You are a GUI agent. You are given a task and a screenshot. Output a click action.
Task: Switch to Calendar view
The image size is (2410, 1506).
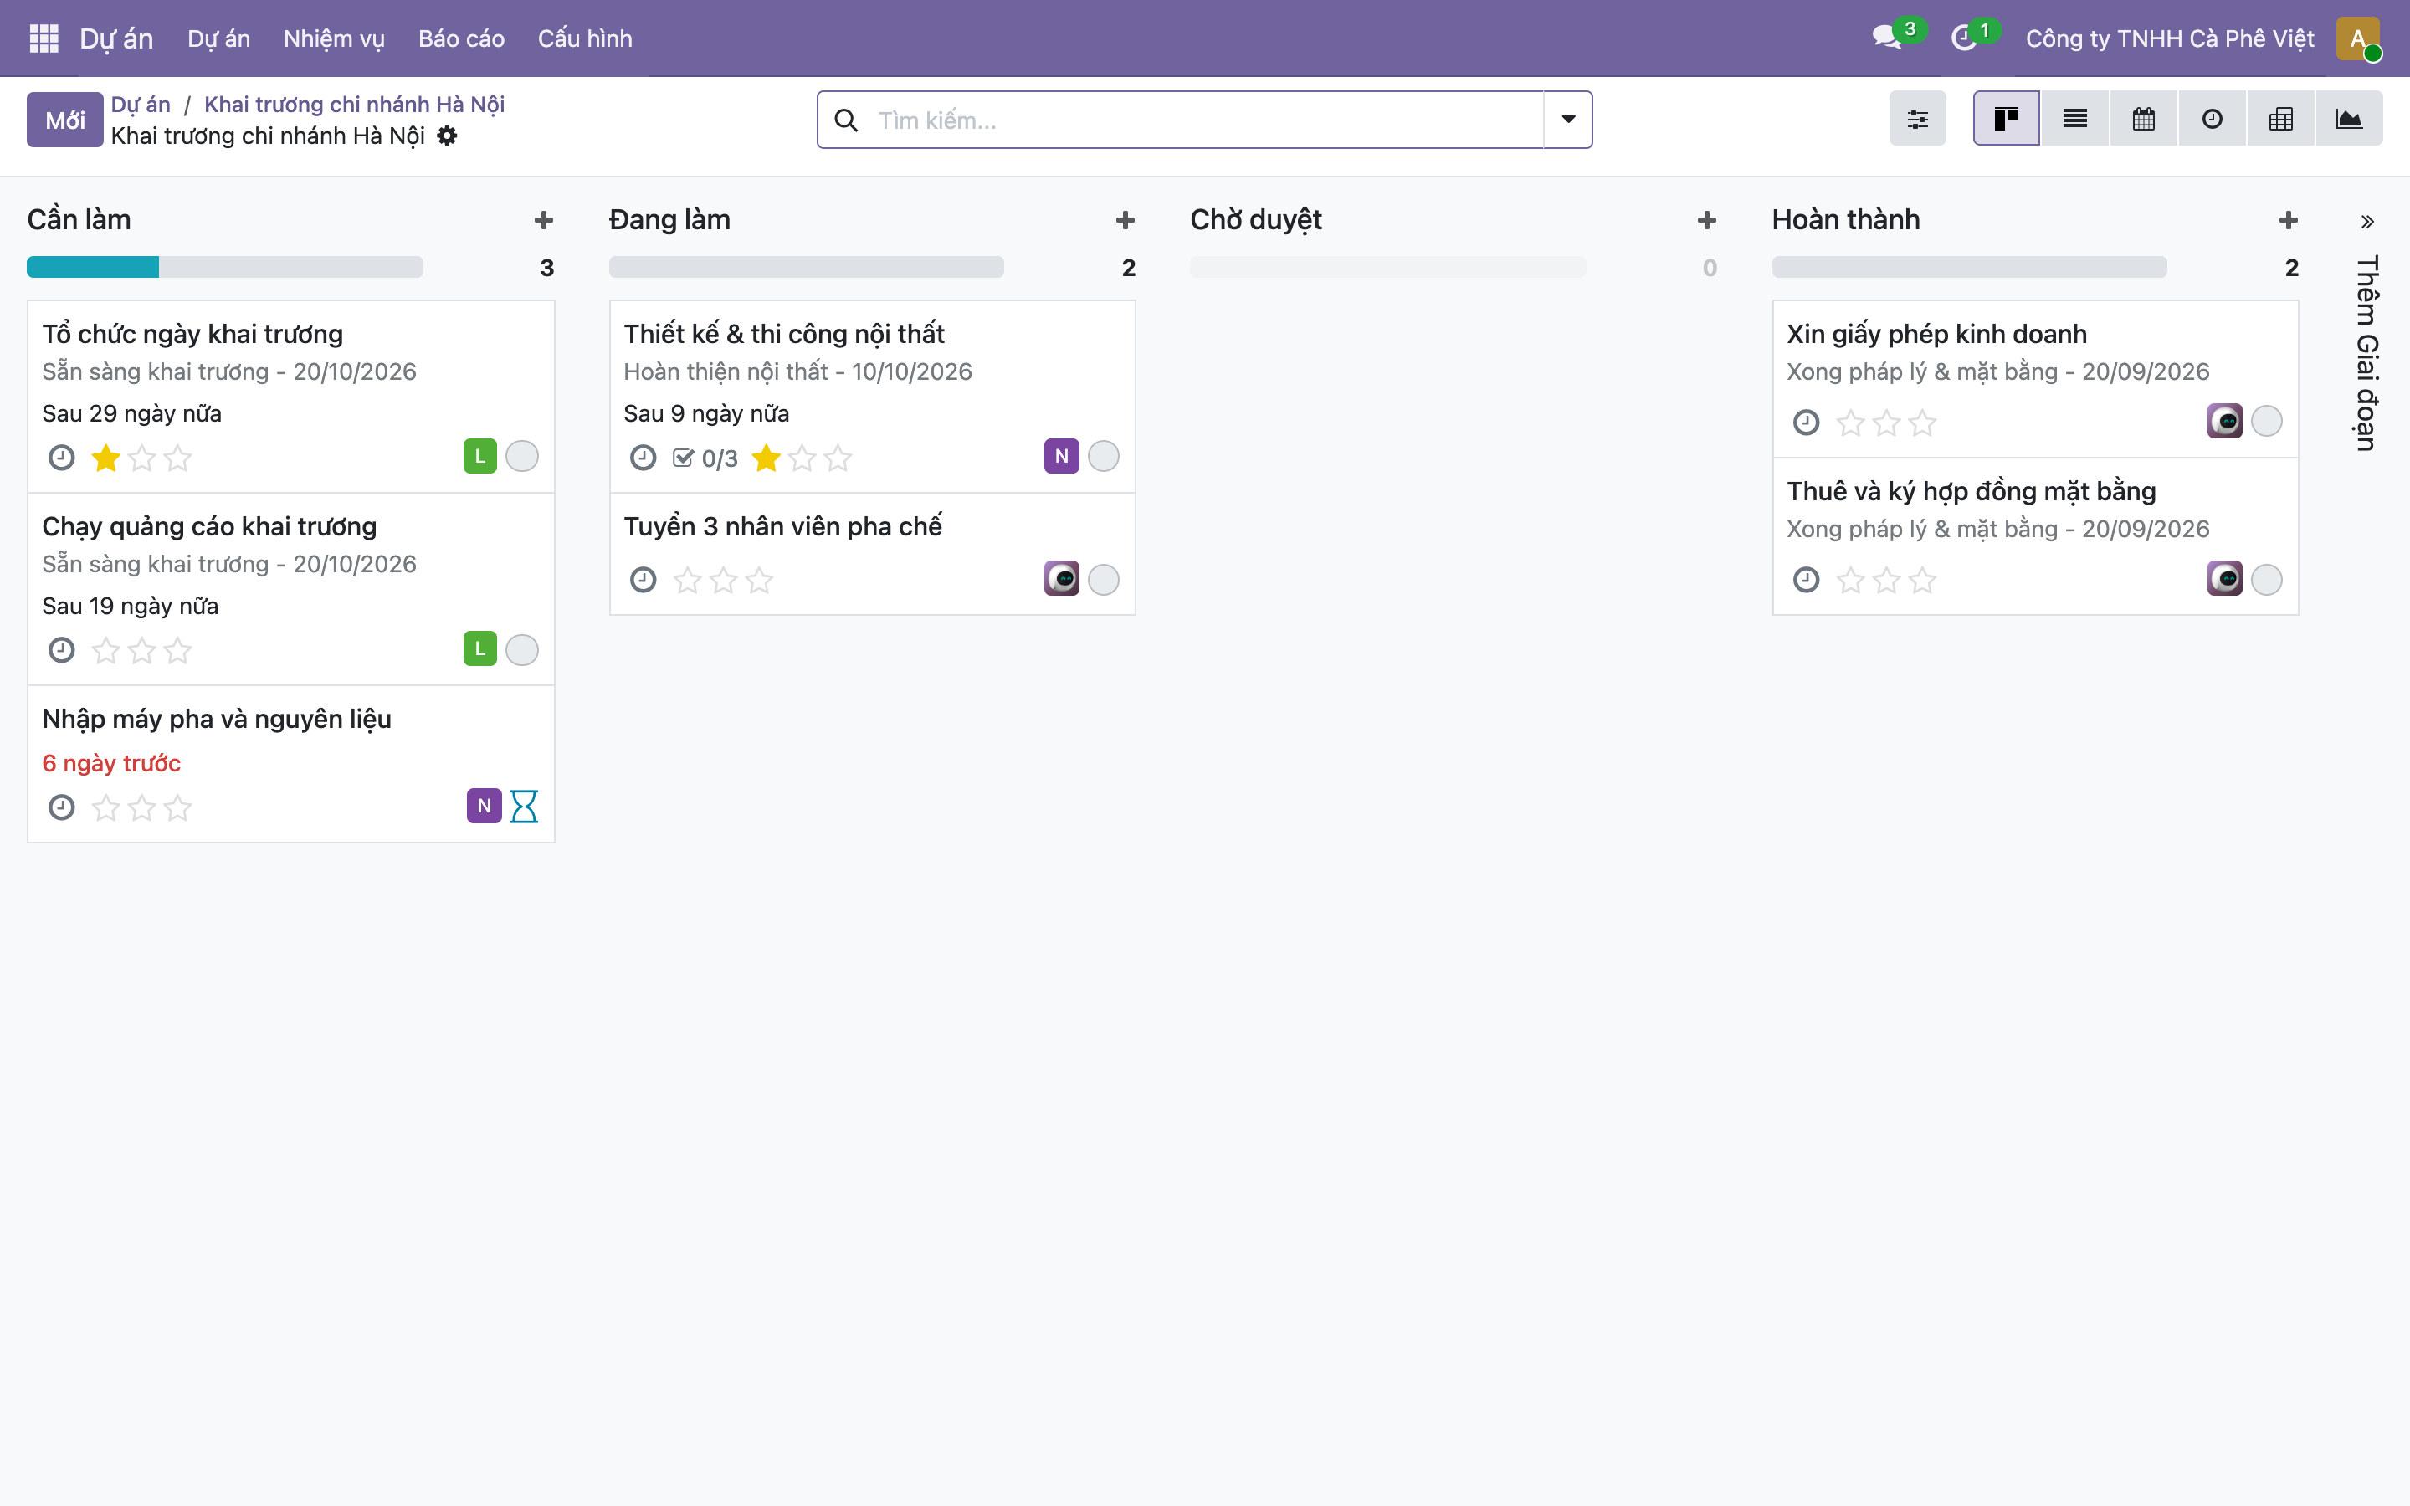[2144, 120]
